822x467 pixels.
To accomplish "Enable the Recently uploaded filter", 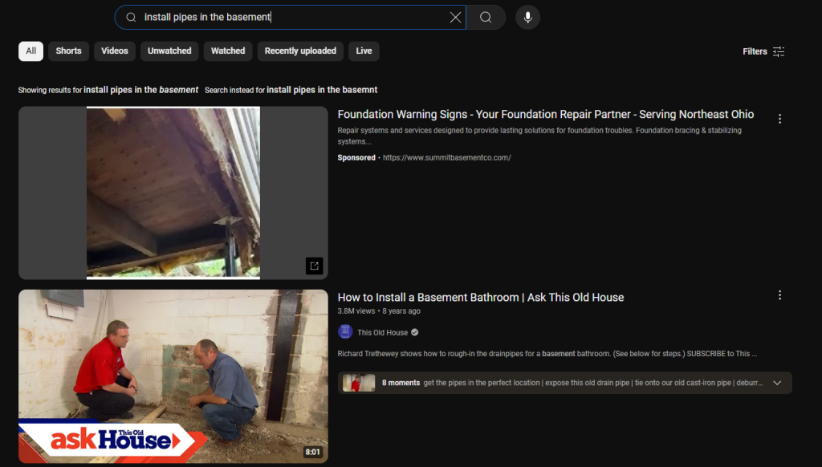I will pyautogui.click(x=299, y=51).
